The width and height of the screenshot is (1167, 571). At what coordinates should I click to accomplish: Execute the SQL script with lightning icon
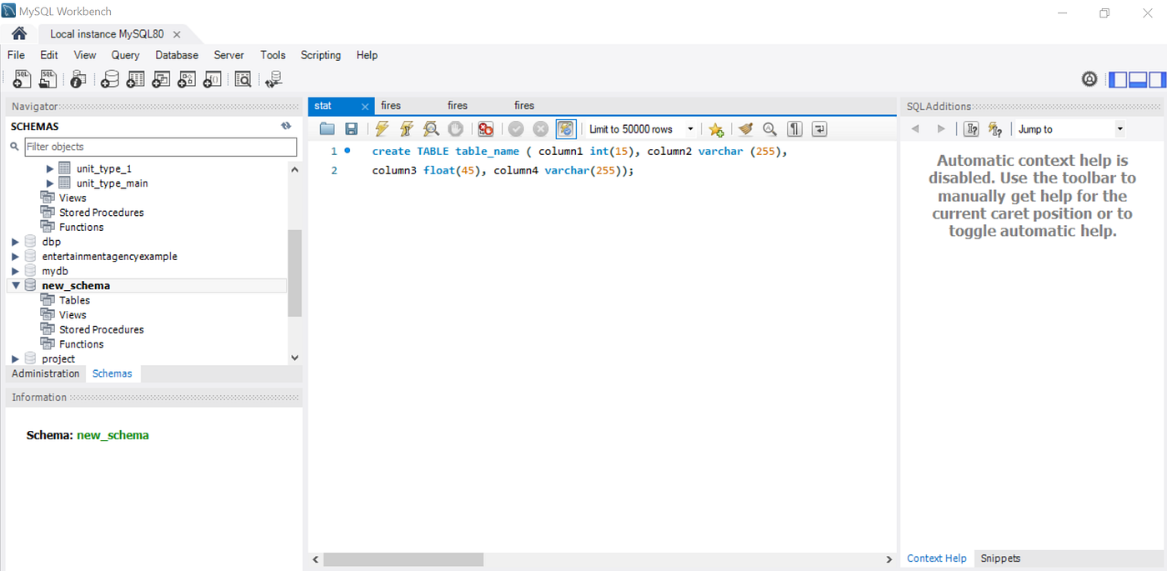382,129
